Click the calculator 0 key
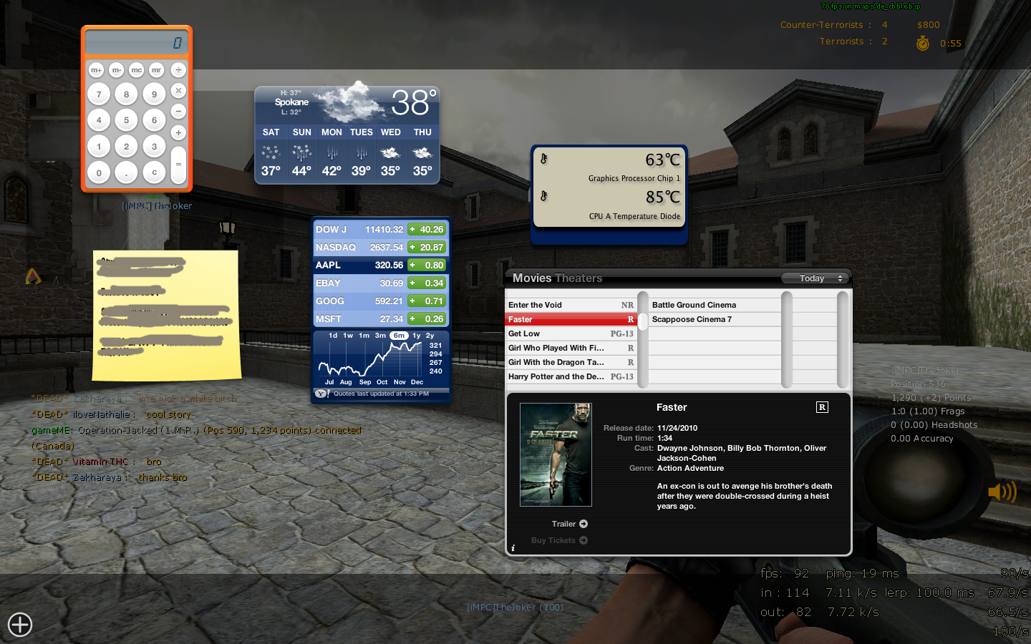The width and height of the screenshot is (1031, 644). pos(99,172)
